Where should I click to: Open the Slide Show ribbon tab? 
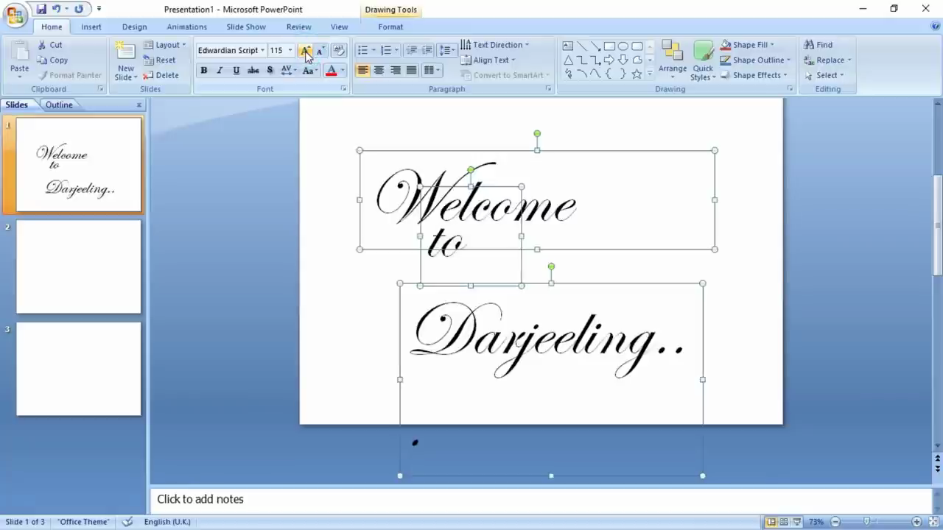tap(246, 26)
